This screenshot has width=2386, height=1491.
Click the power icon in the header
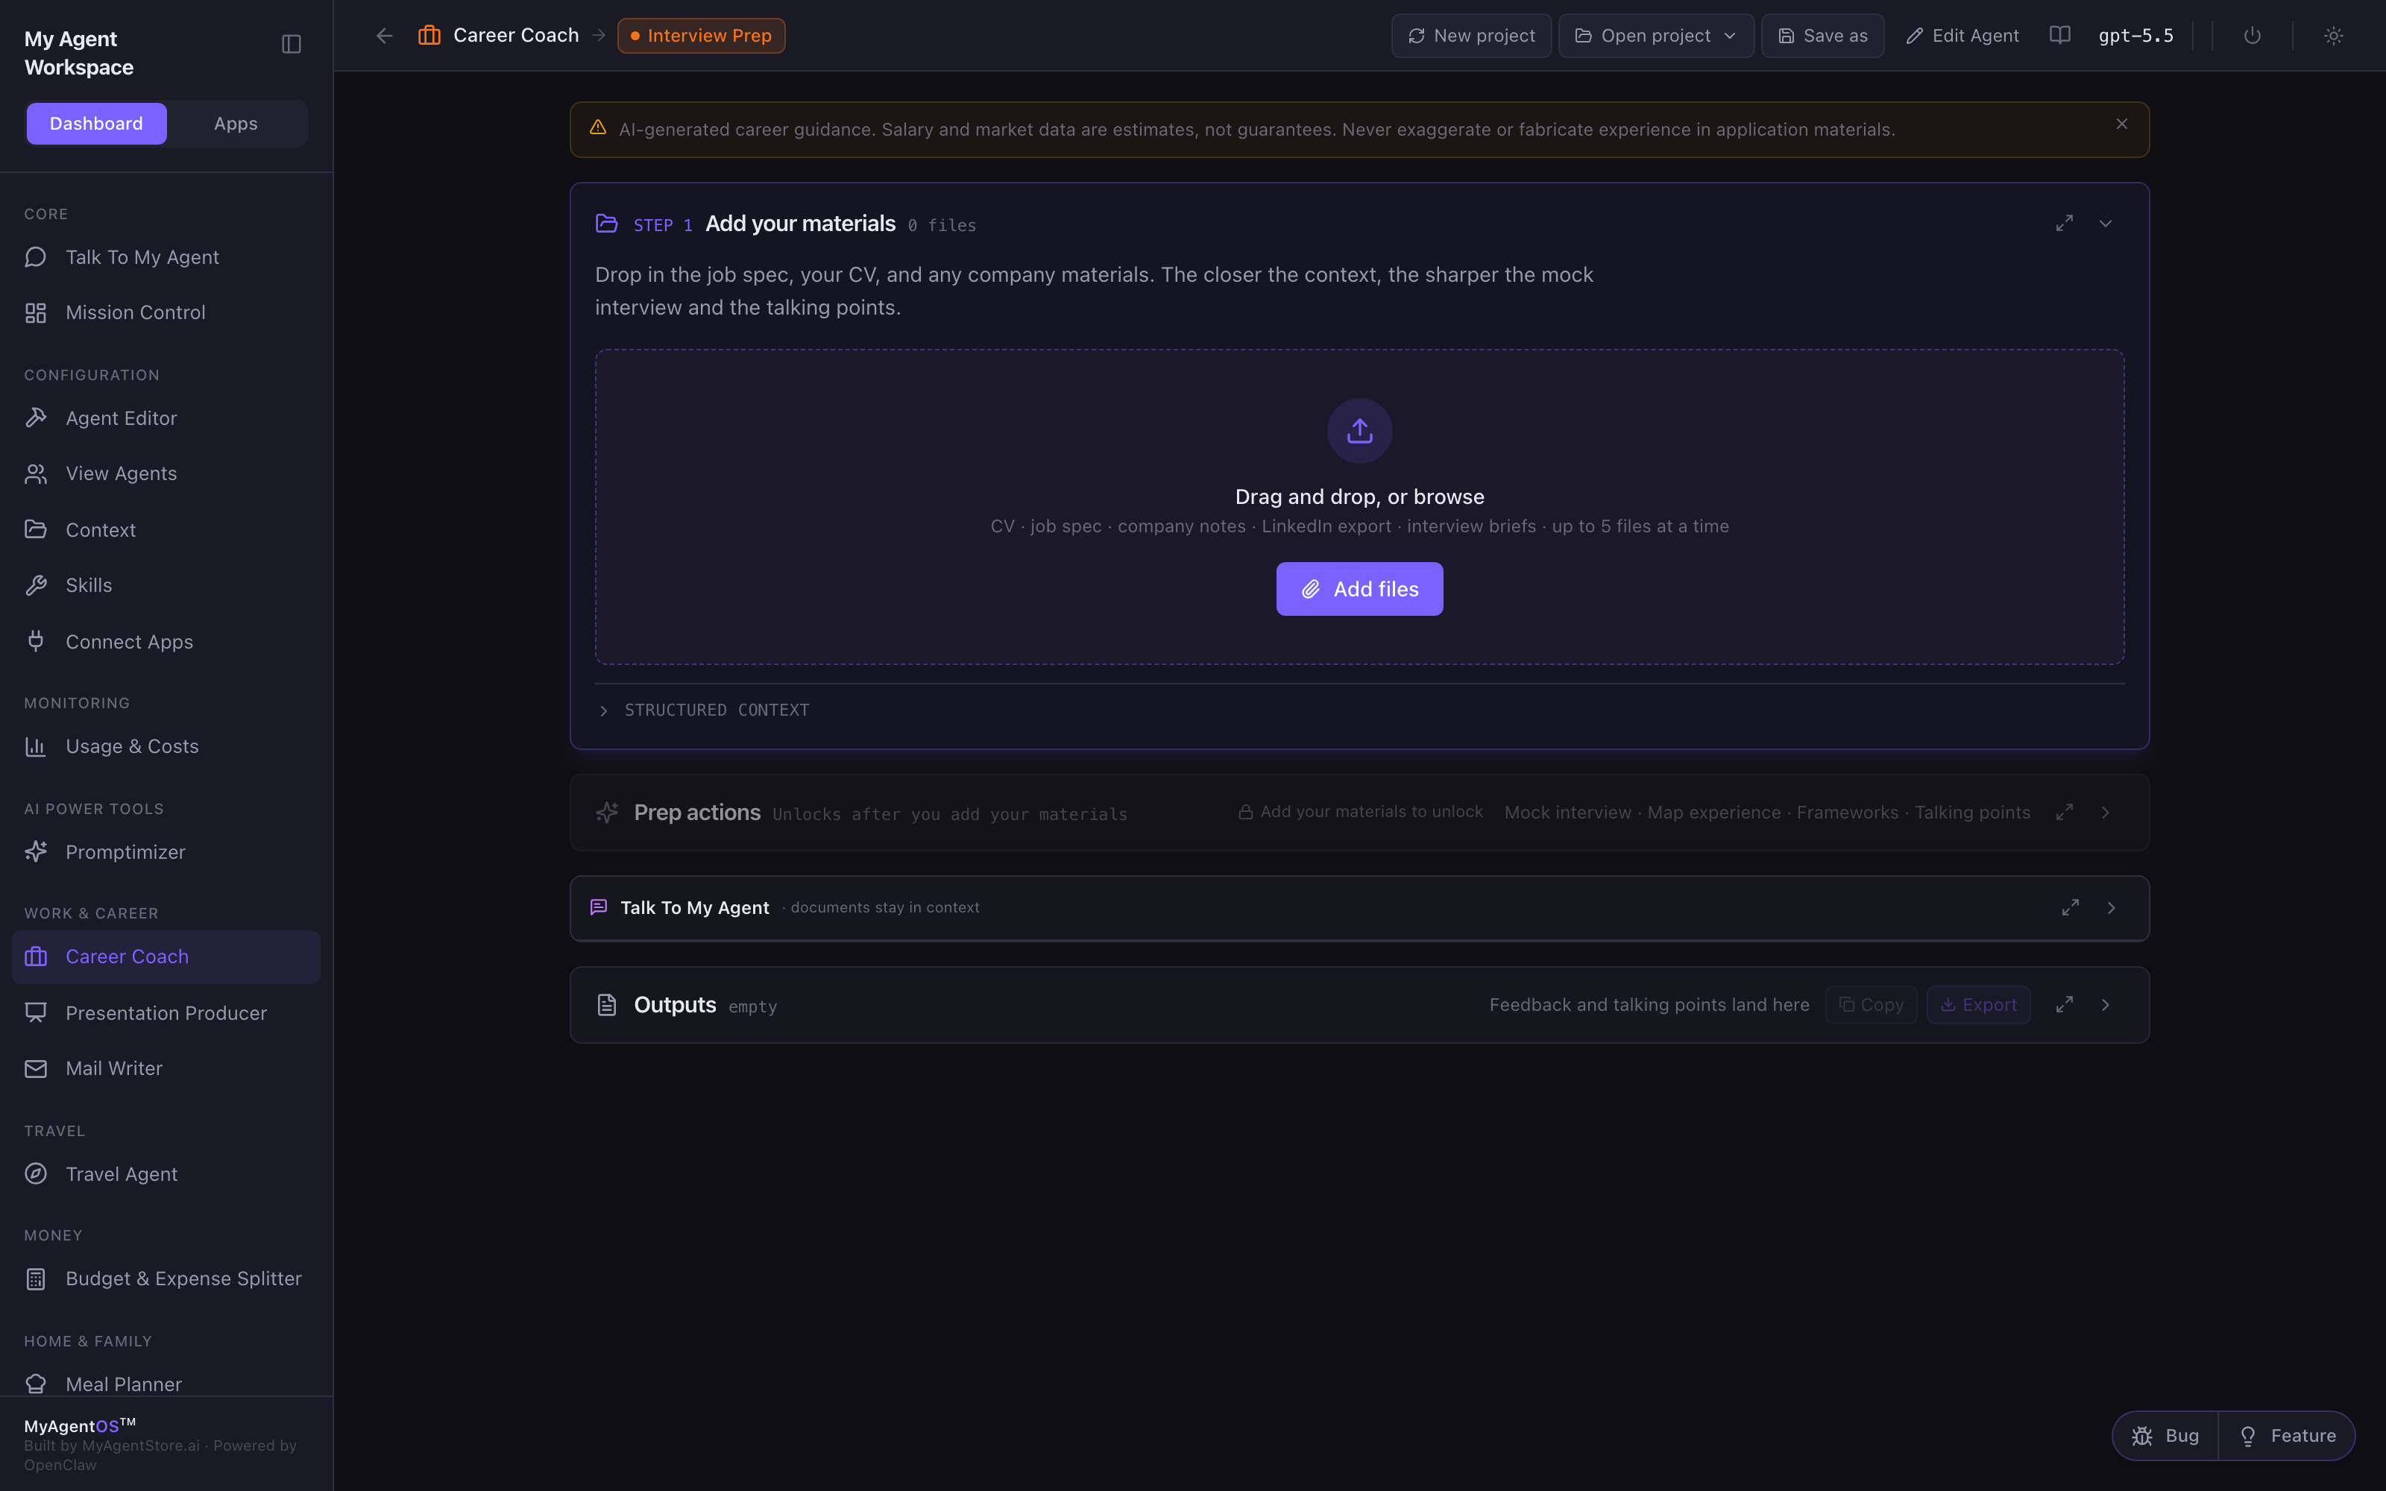point(2252,36)
